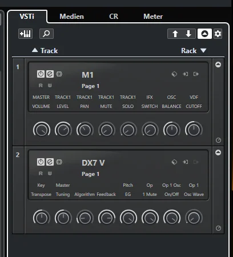Image resolution: width=233 pixels, height=257 pixels.
Task: Click the TRACK1 PAN label on M1
Action: (x=85, y=102)
